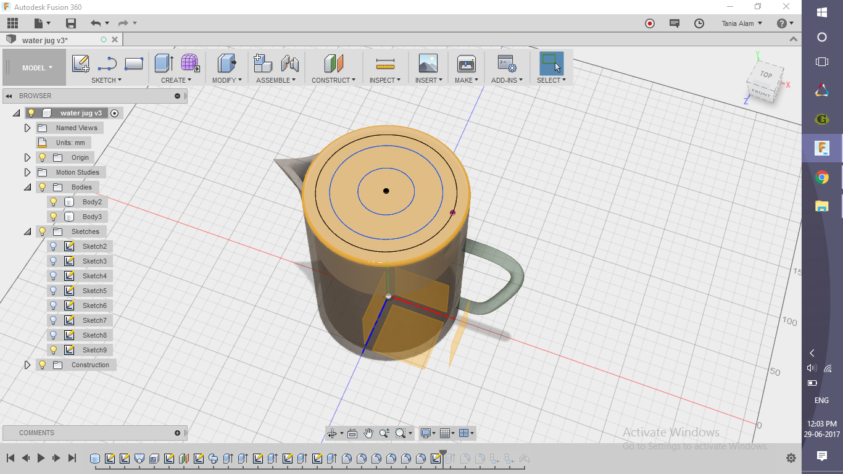Toggle visibility bulb of Bodies folder
This screenshot has height=474, width=843.
click(43, 187)
